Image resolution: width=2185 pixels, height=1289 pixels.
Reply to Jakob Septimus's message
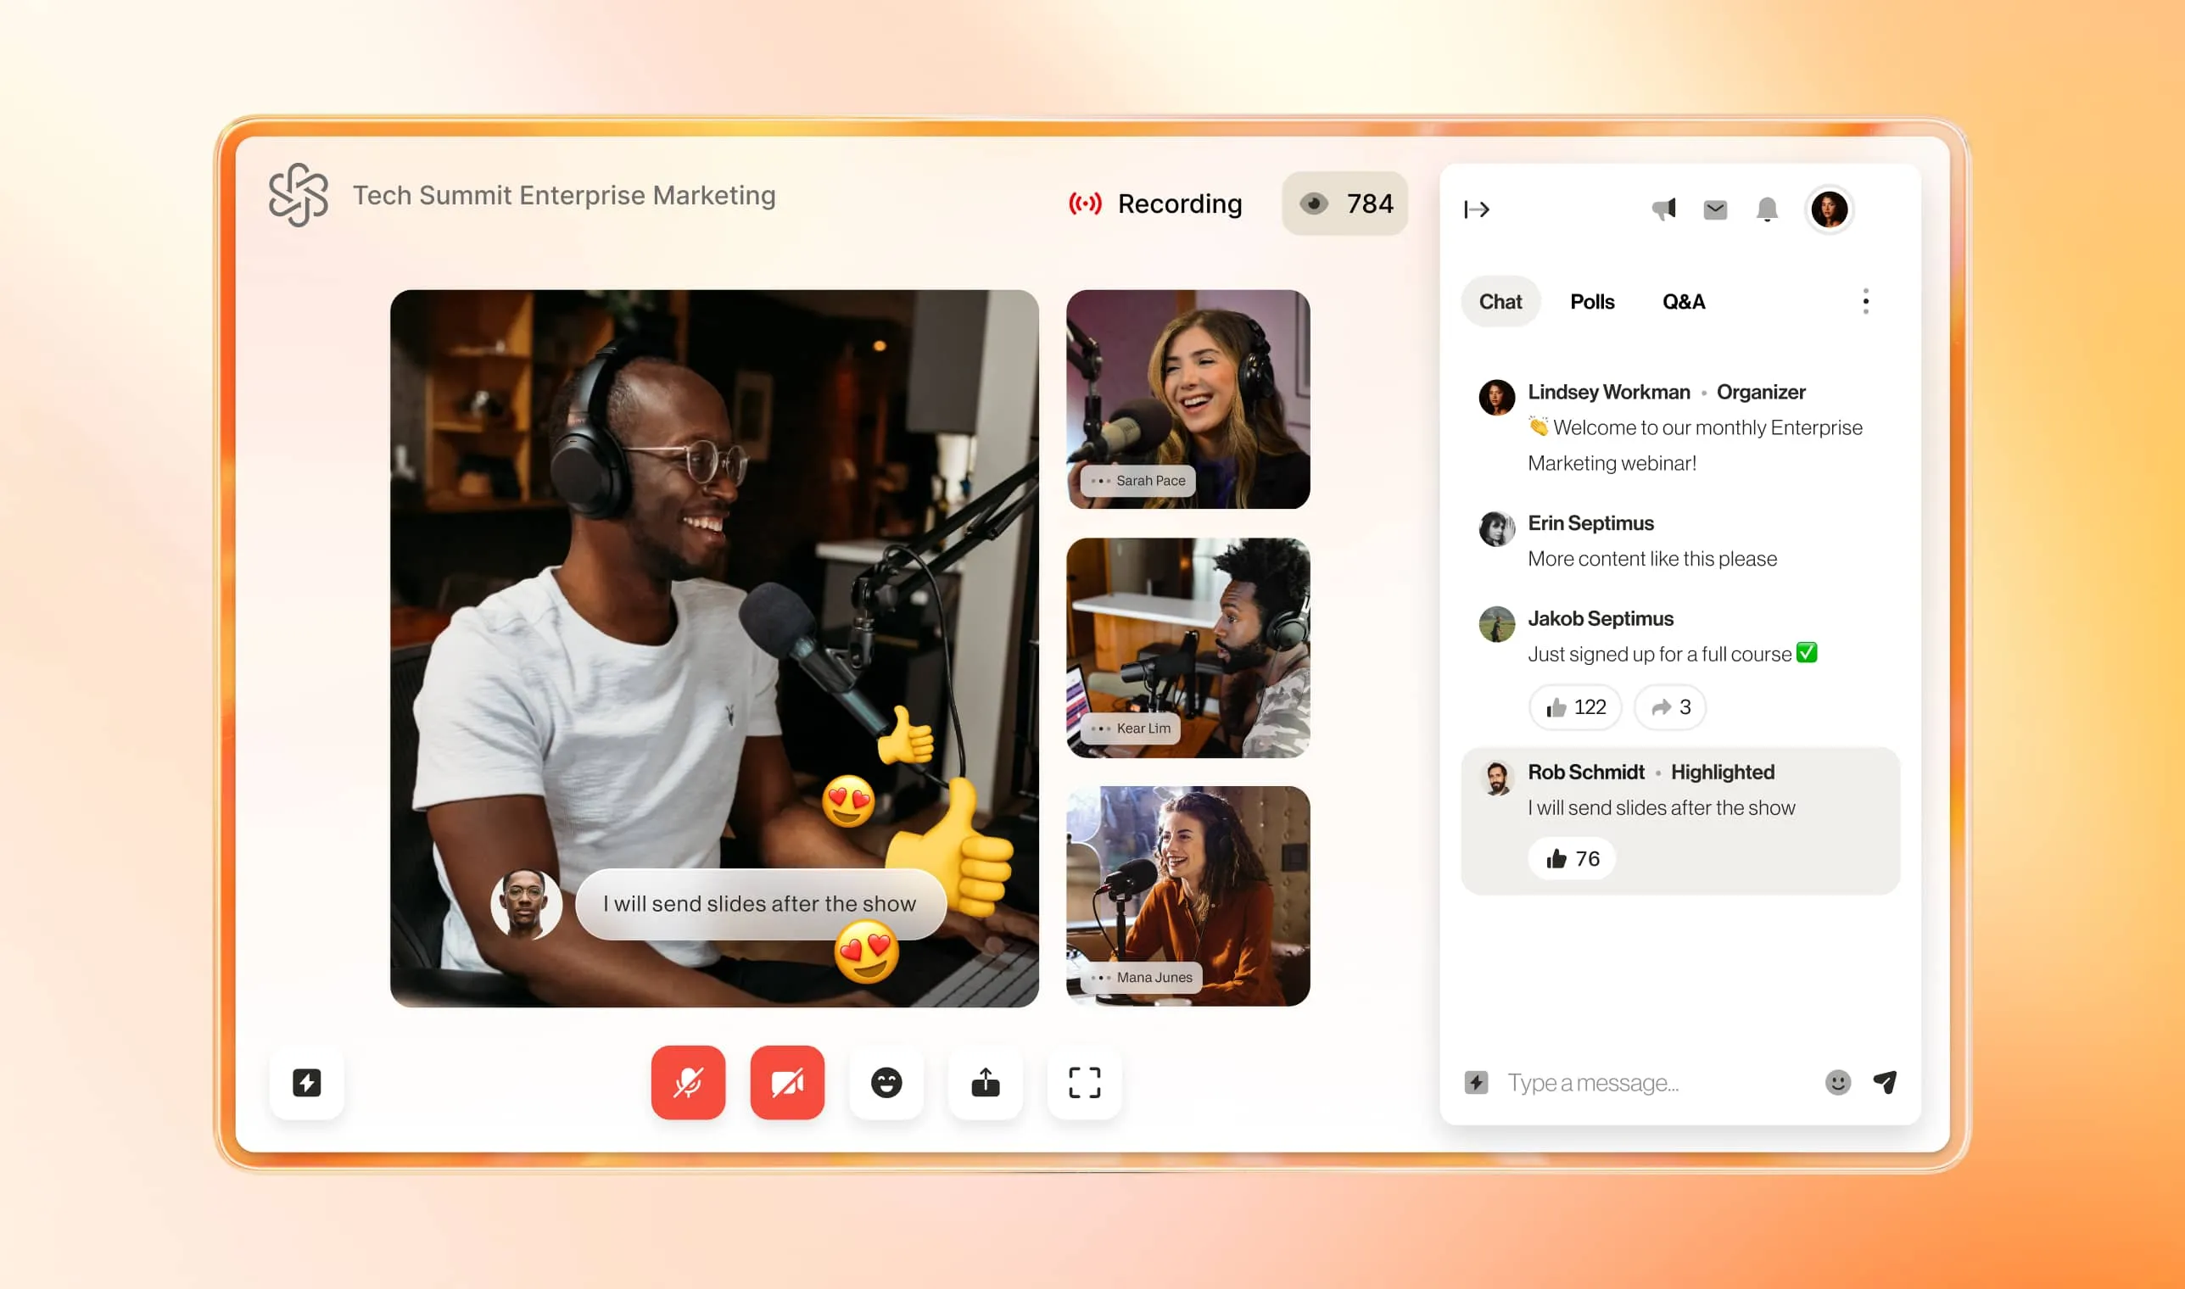click(1669, 707)
